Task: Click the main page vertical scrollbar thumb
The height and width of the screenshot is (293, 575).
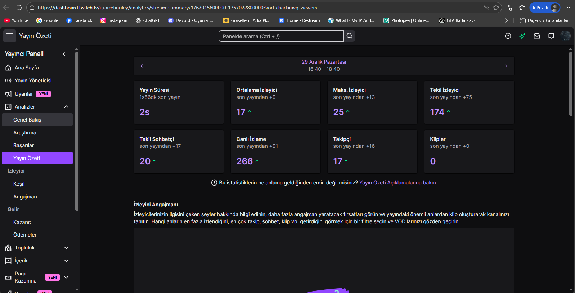Action: tap(571, 84)
